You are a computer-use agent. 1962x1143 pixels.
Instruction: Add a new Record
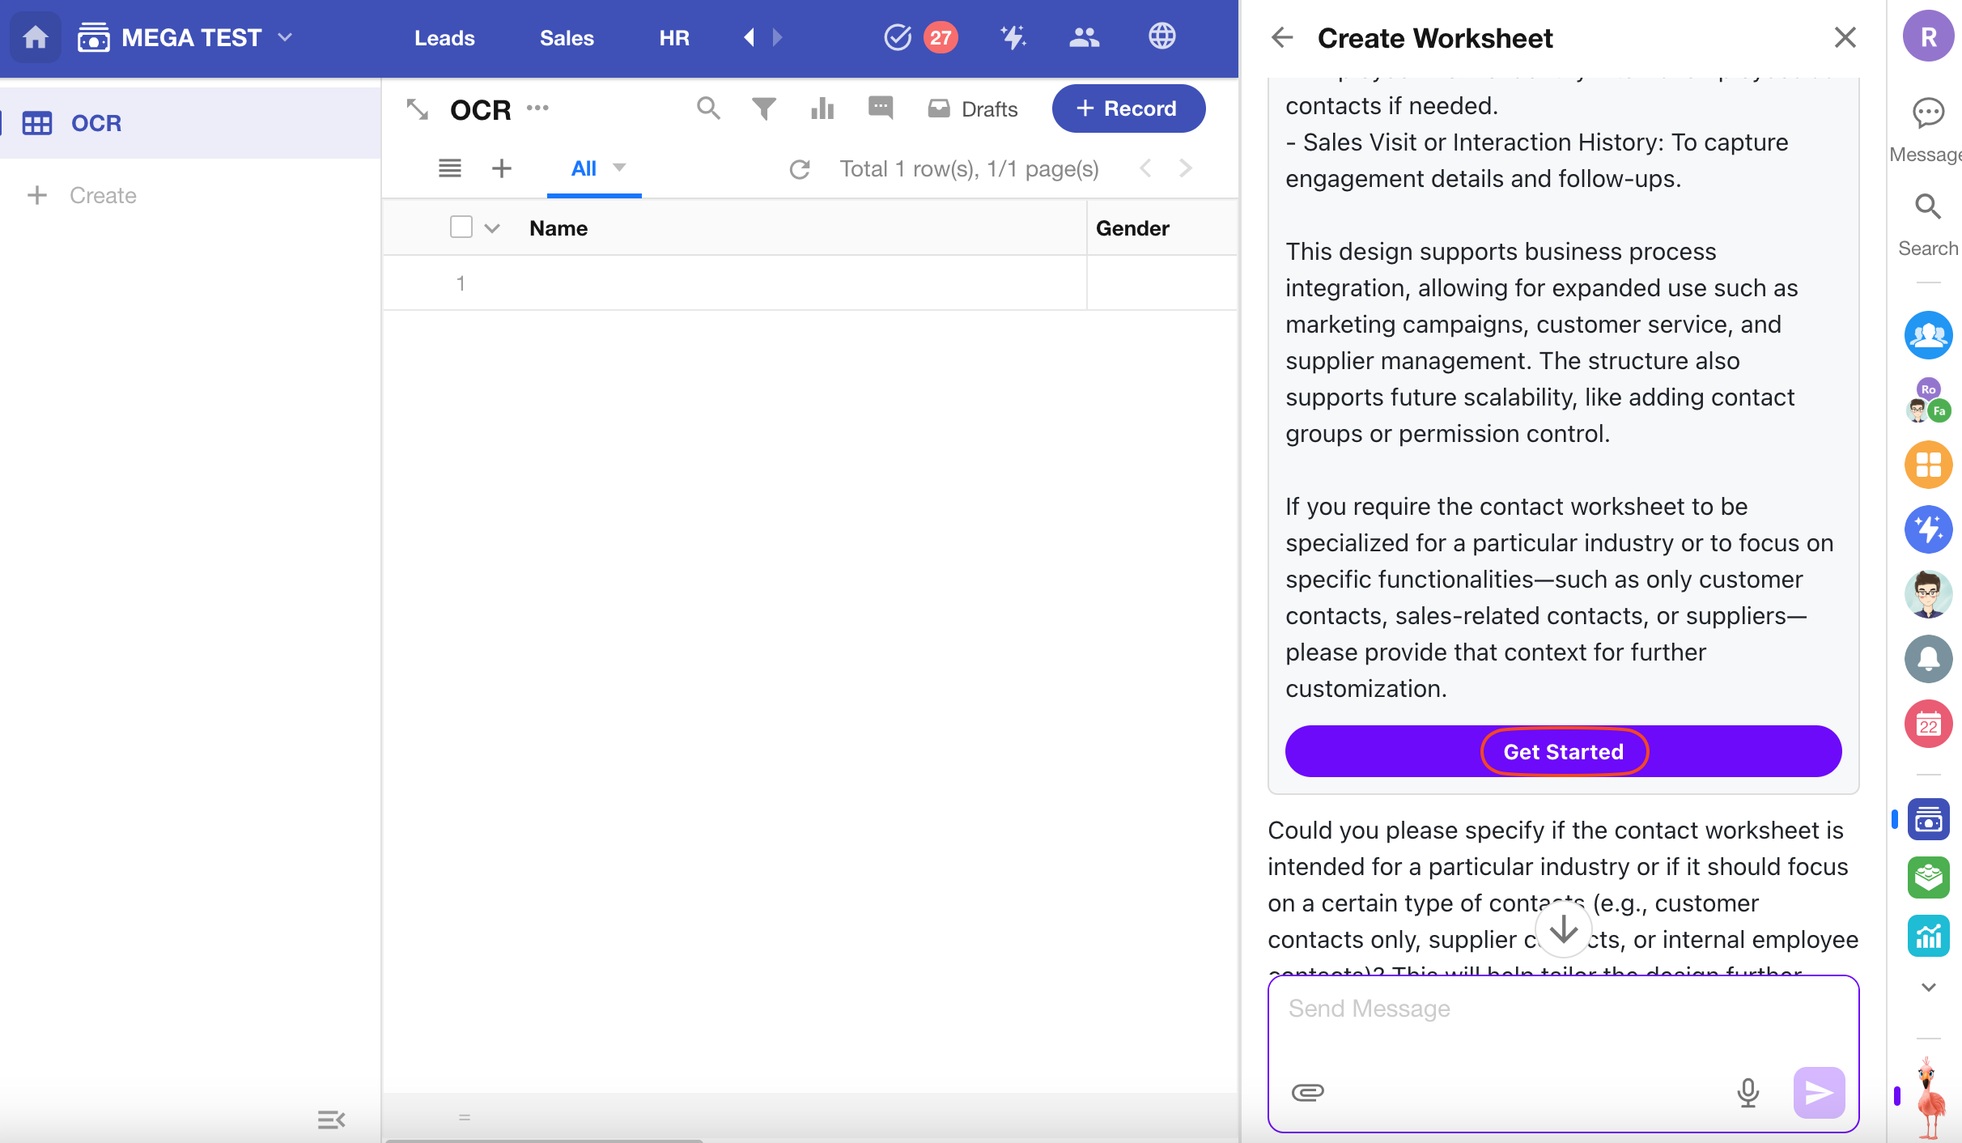[x=1128, y=108]
